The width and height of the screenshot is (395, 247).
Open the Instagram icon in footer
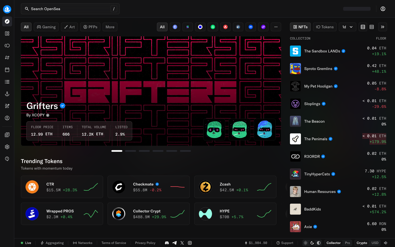point(190,243)
